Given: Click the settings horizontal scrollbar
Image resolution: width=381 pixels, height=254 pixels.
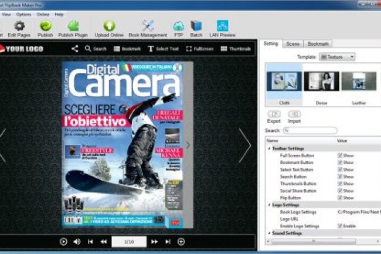Looking at the screenshot, I should 314,241.
